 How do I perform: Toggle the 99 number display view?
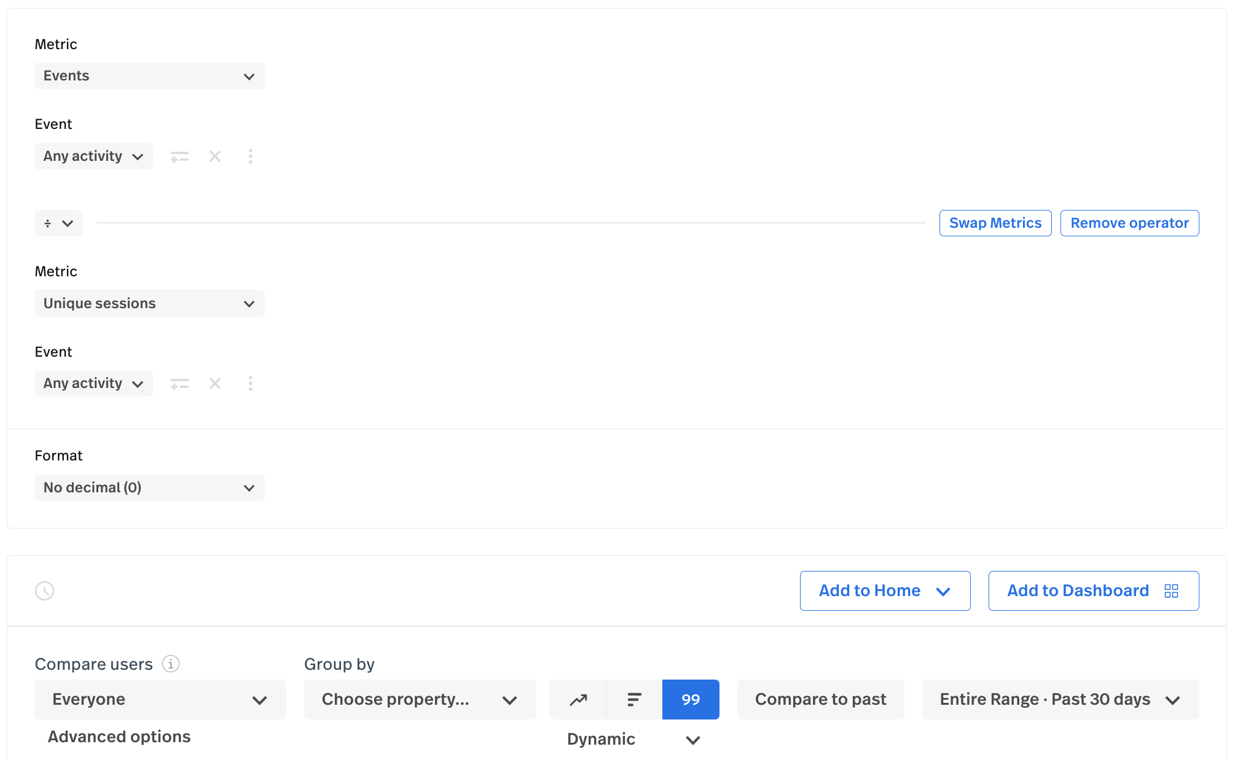690,699
